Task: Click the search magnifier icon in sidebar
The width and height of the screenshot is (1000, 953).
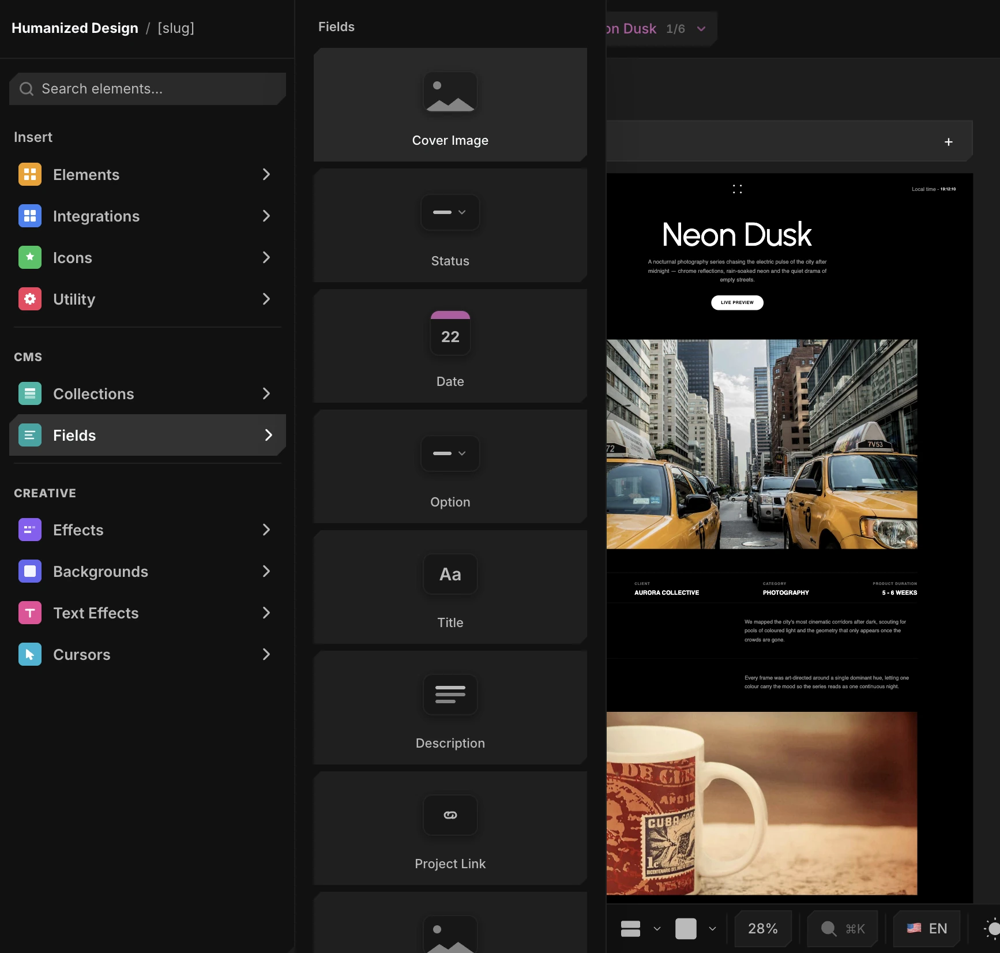Action: (x=27, y=89)
